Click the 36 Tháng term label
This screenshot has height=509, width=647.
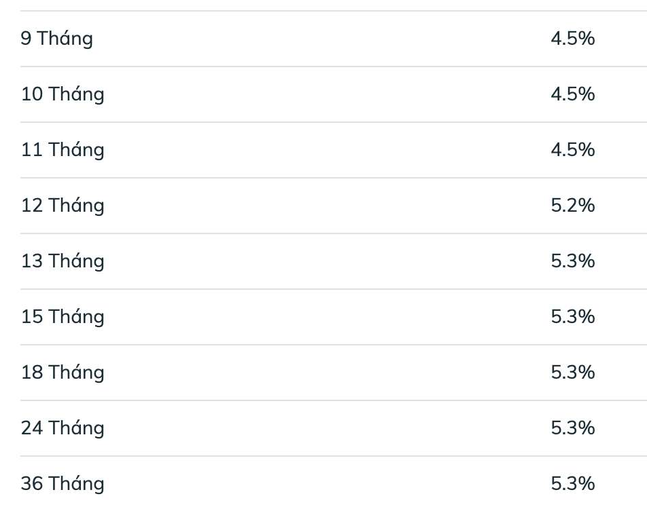pyautogui.click(x=63, y=484)
